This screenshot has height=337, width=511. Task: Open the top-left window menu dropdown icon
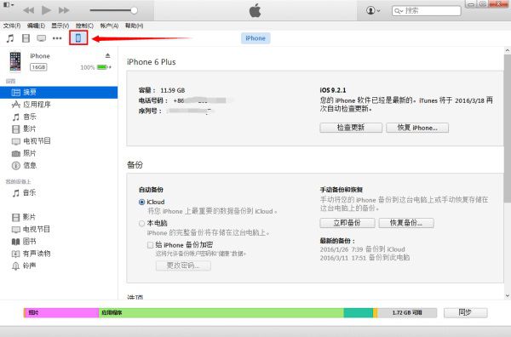click(x=9, y=4)
